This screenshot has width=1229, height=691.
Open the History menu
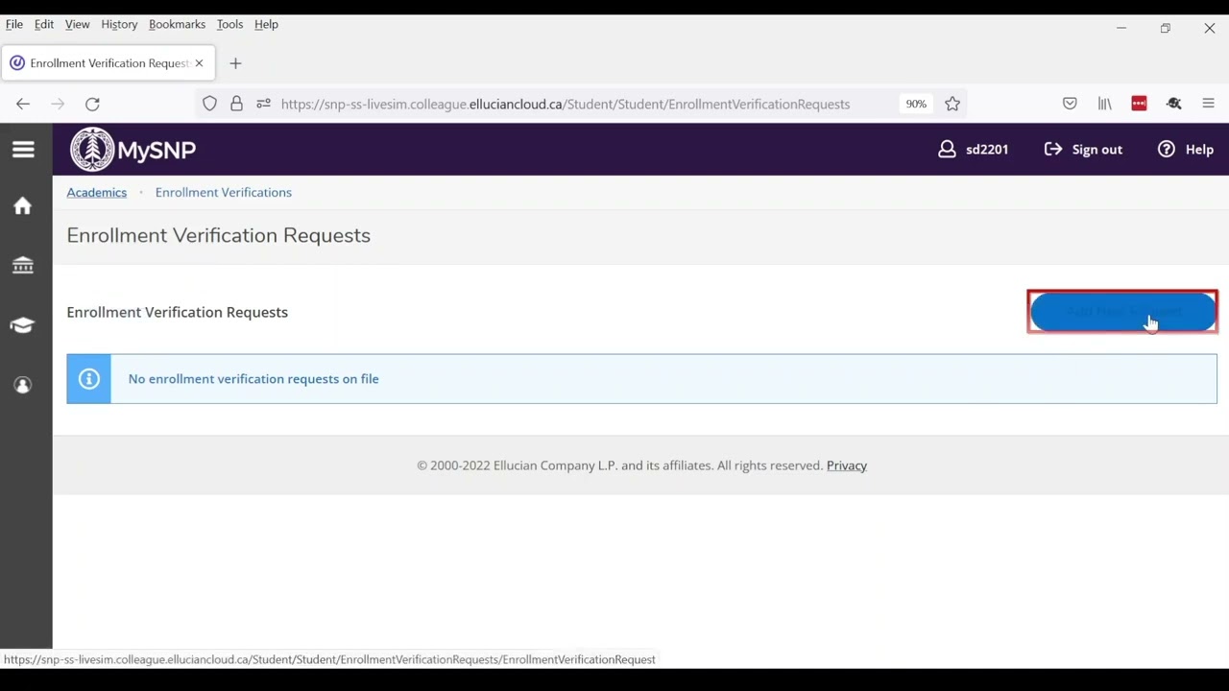[x=119, y=24]
